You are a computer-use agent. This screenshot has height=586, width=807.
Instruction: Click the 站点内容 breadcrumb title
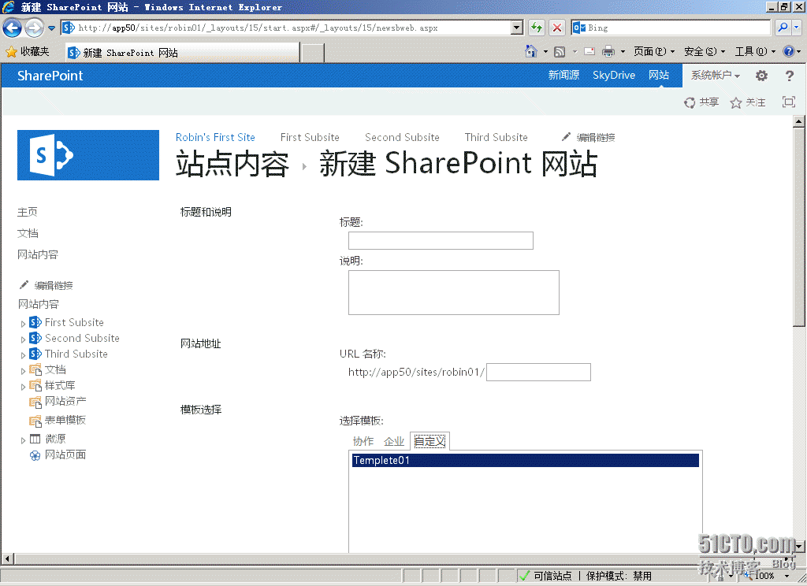[232, 164]
